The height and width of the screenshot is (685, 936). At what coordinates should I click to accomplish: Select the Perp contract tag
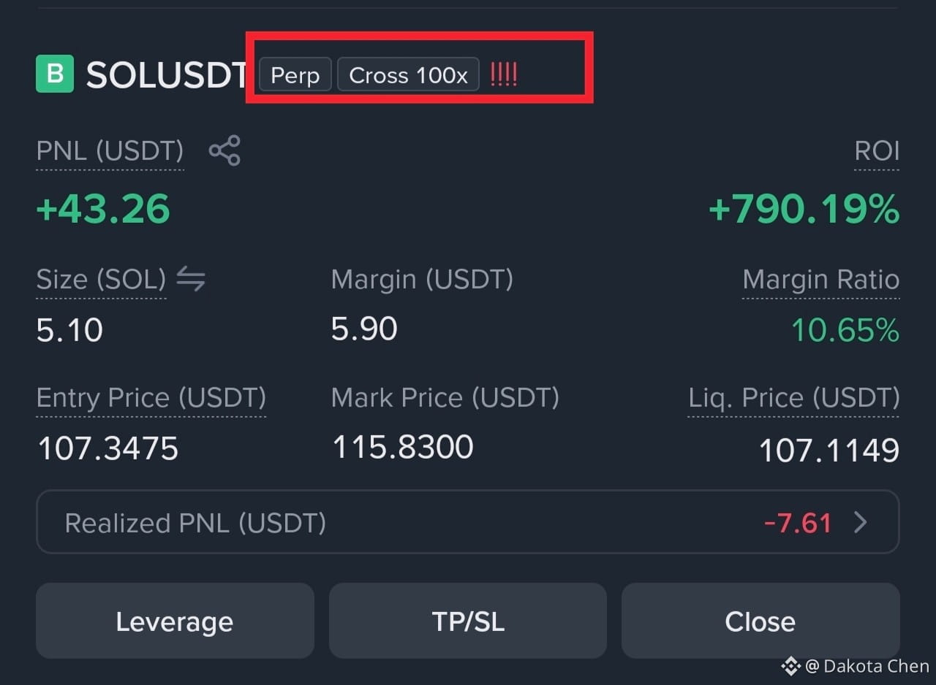pyautogui.click(x=295, y=74)
